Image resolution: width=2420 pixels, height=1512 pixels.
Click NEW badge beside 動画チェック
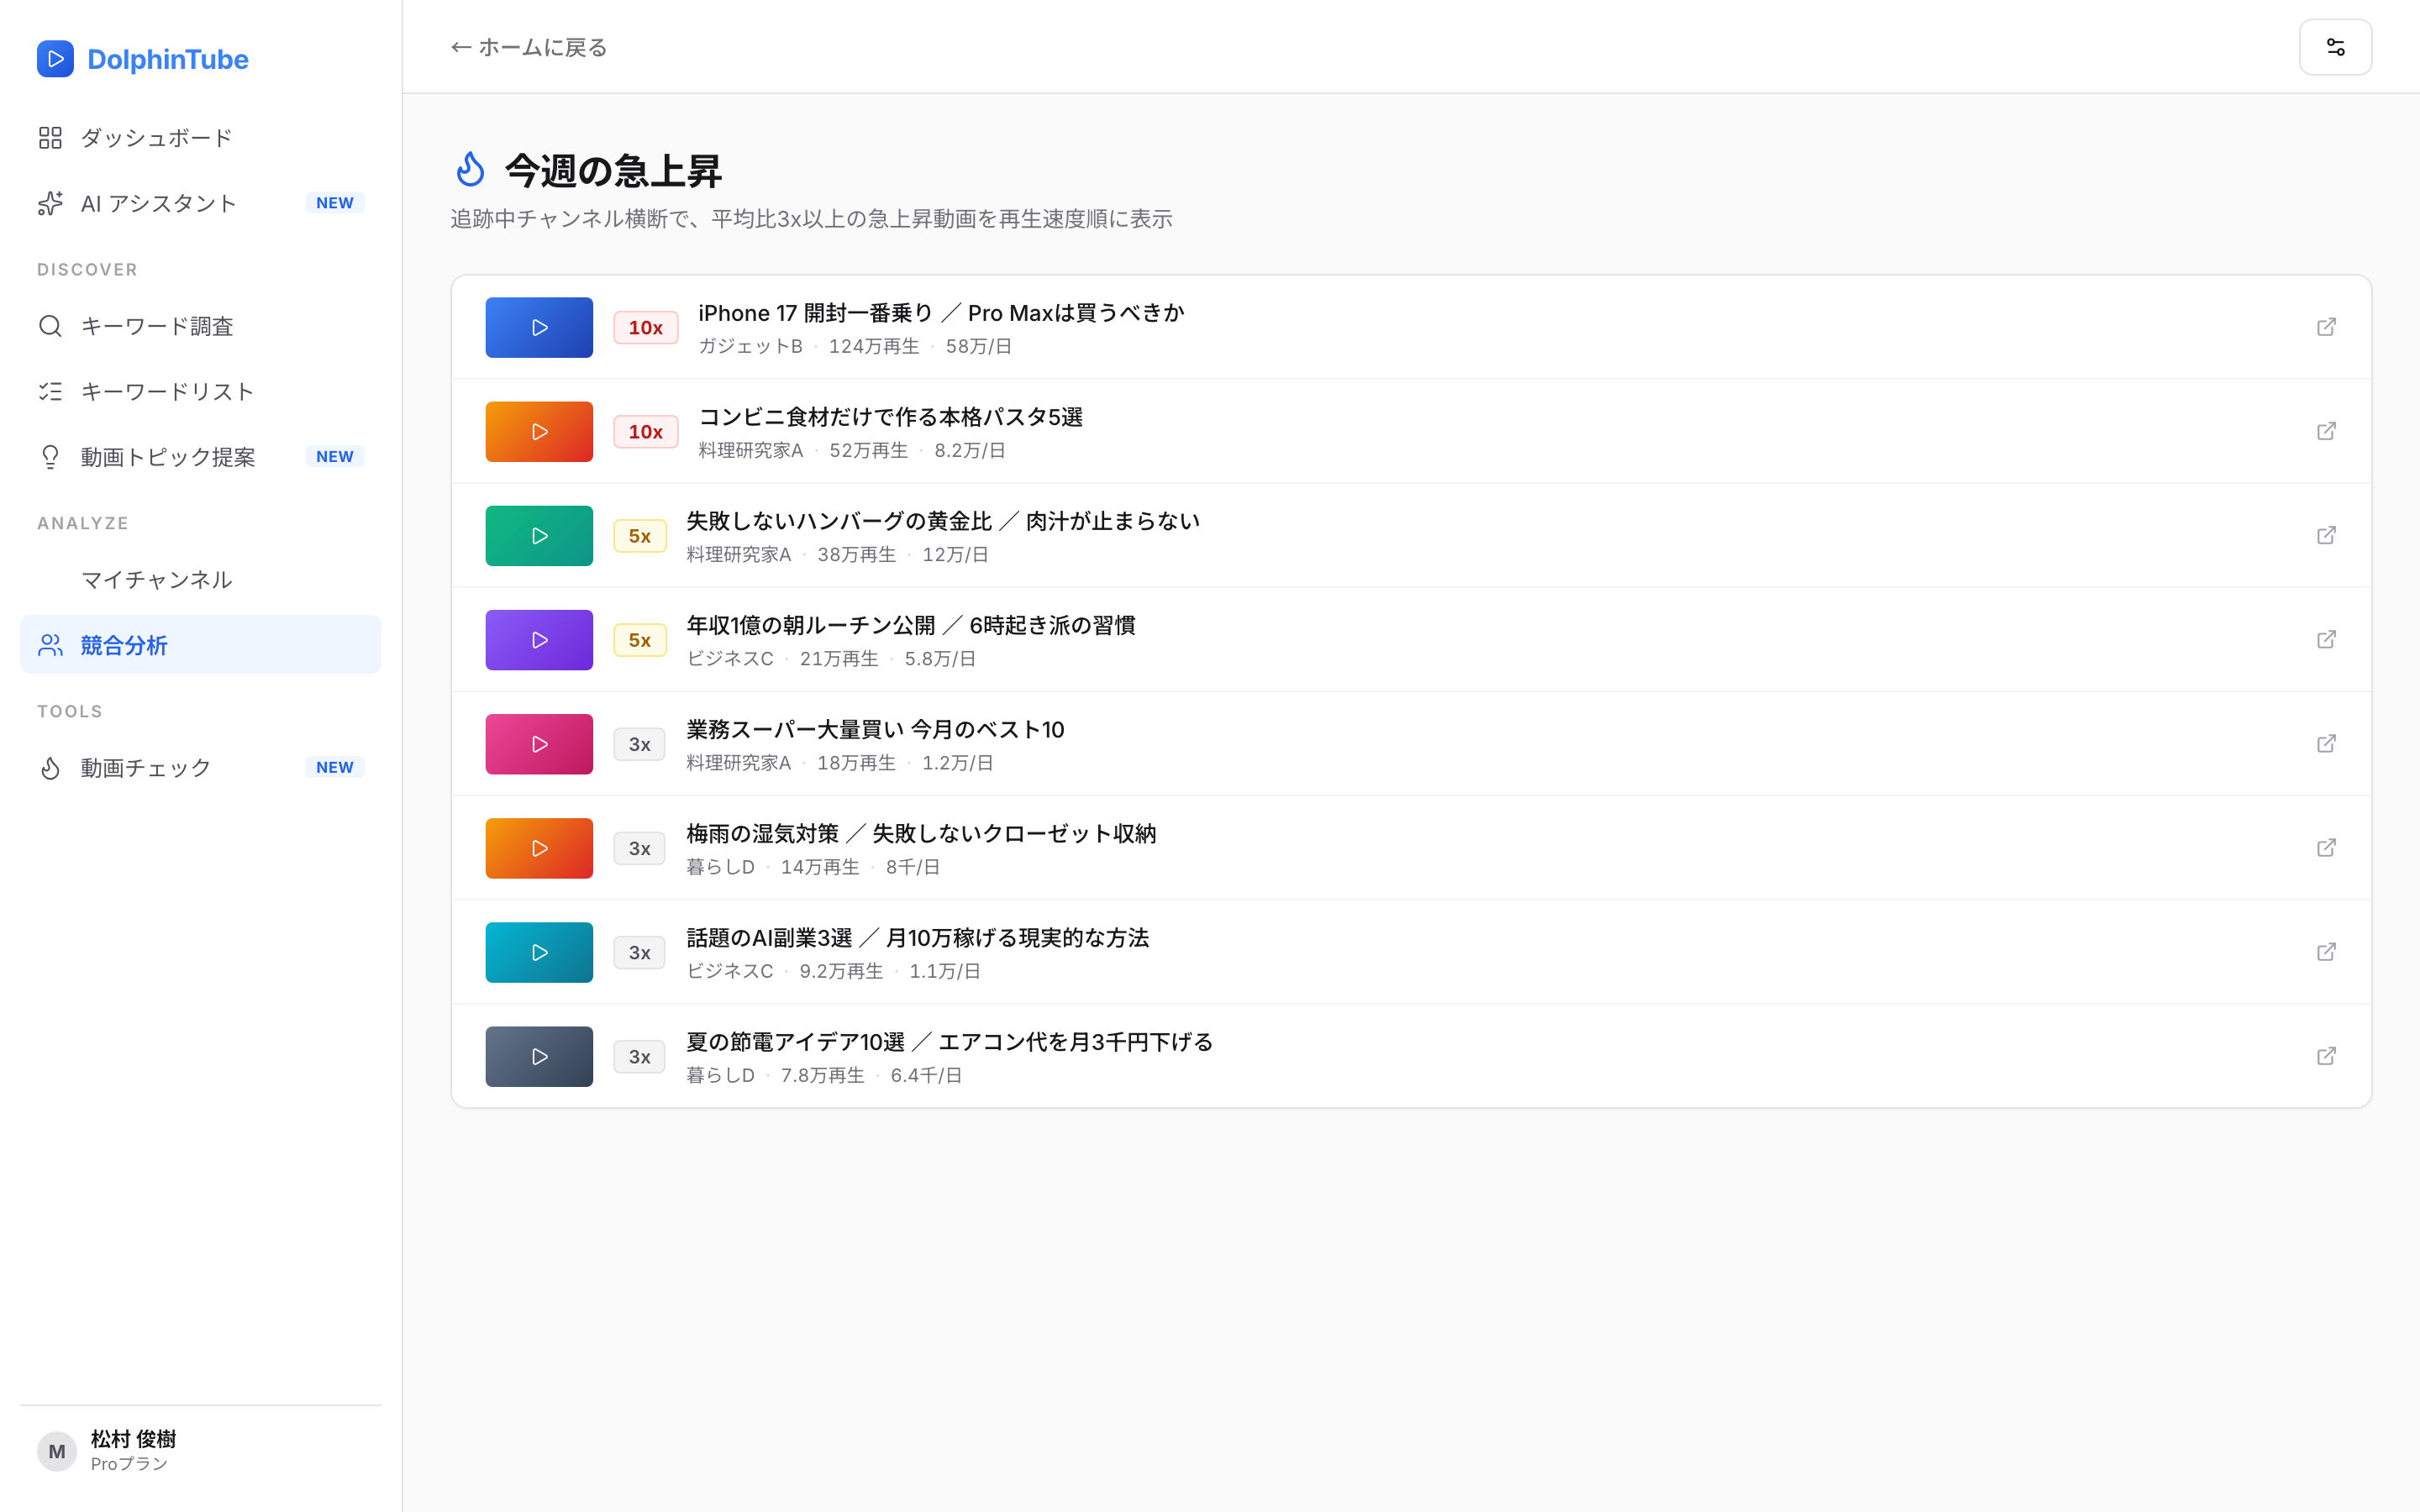click(334, 768)
